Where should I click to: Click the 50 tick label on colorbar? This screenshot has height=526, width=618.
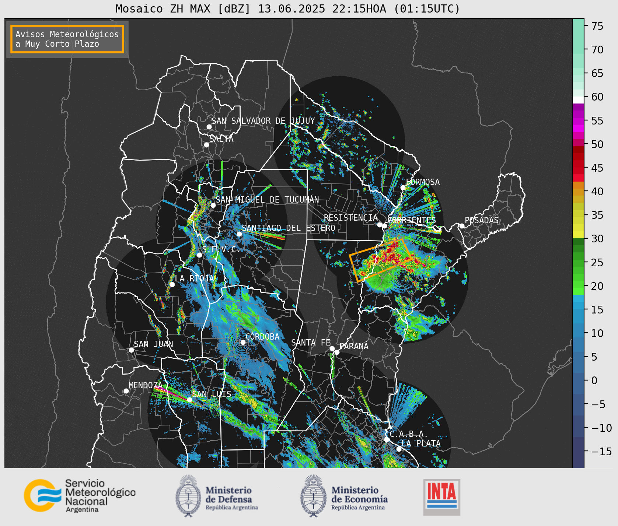tap(597, 144)
